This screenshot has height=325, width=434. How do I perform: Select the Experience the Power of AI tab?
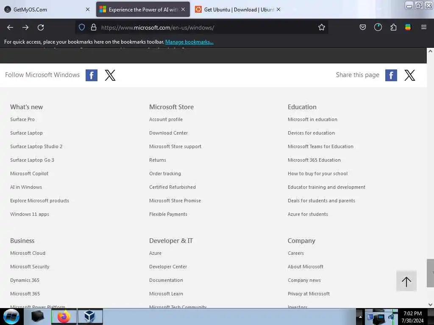click(x=143, y=9)
